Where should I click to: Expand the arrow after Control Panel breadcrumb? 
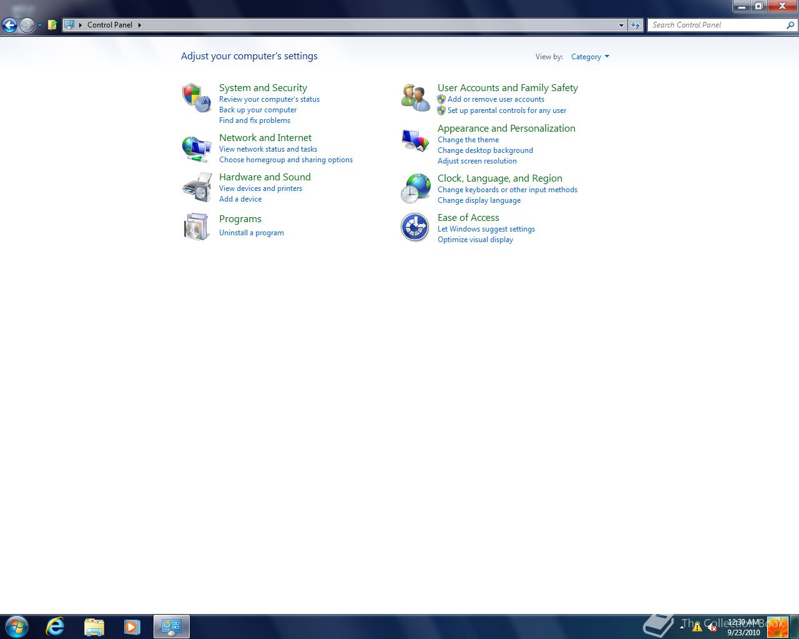(x=139, y=25)
